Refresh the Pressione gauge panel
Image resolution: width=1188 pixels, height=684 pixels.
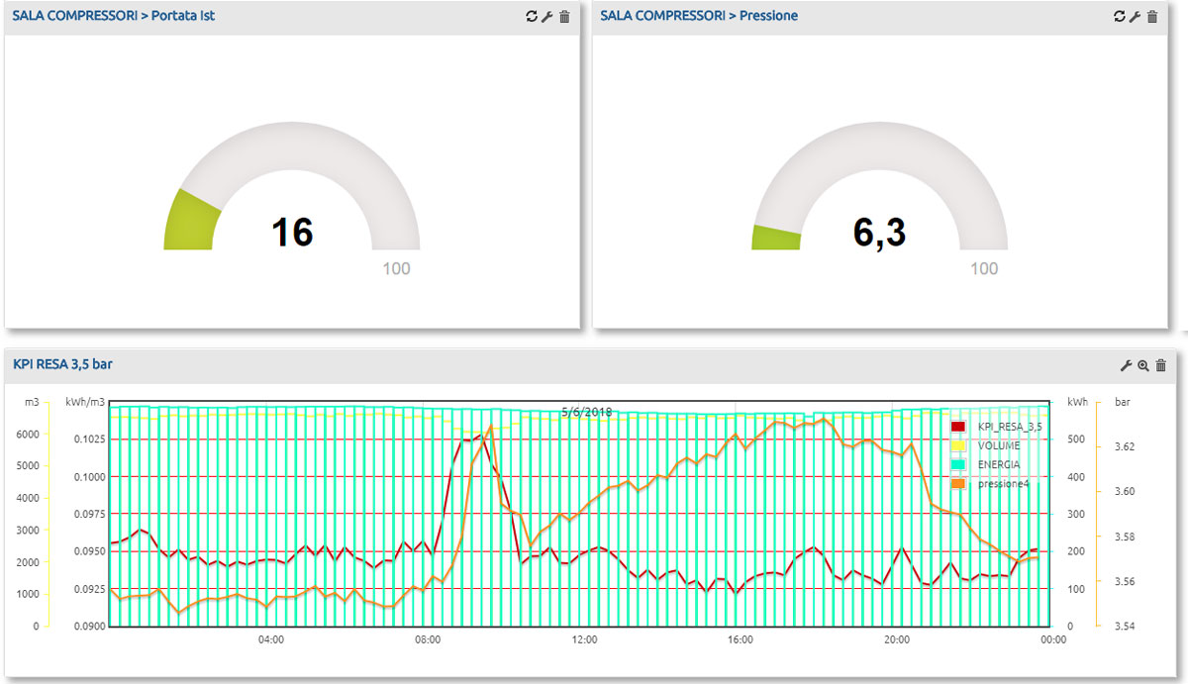pyautogui.click(x=1120, y=17)
